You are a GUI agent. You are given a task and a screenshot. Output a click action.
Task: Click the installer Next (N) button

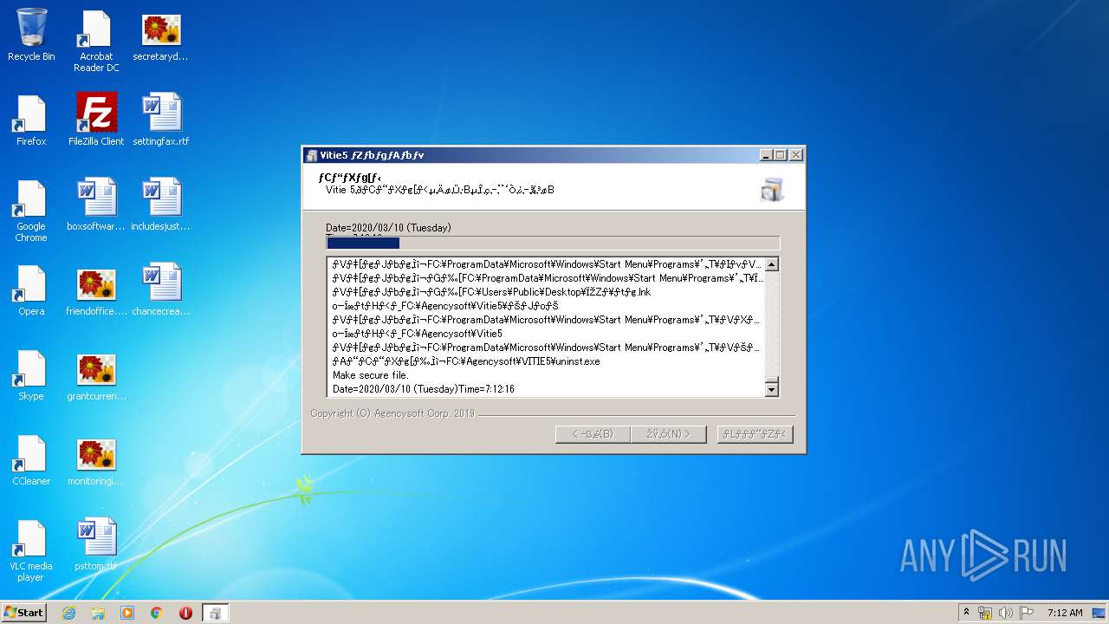(x=669, y=434)
